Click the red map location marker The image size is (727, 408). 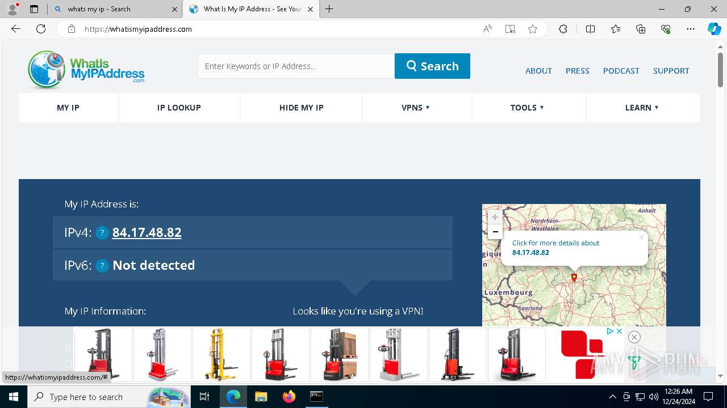(574, 278)
